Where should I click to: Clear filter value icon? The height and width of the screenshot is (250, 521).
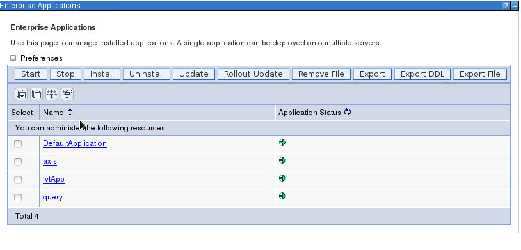pyautogui.click(x=67, y=94)
